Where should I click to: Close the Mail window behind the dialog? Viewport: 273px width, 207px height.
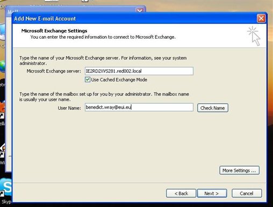140,10
